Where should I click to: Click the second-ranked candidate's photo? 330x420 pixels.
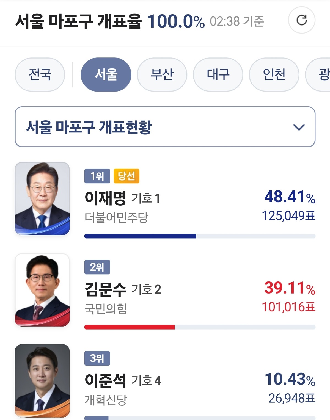42,290
